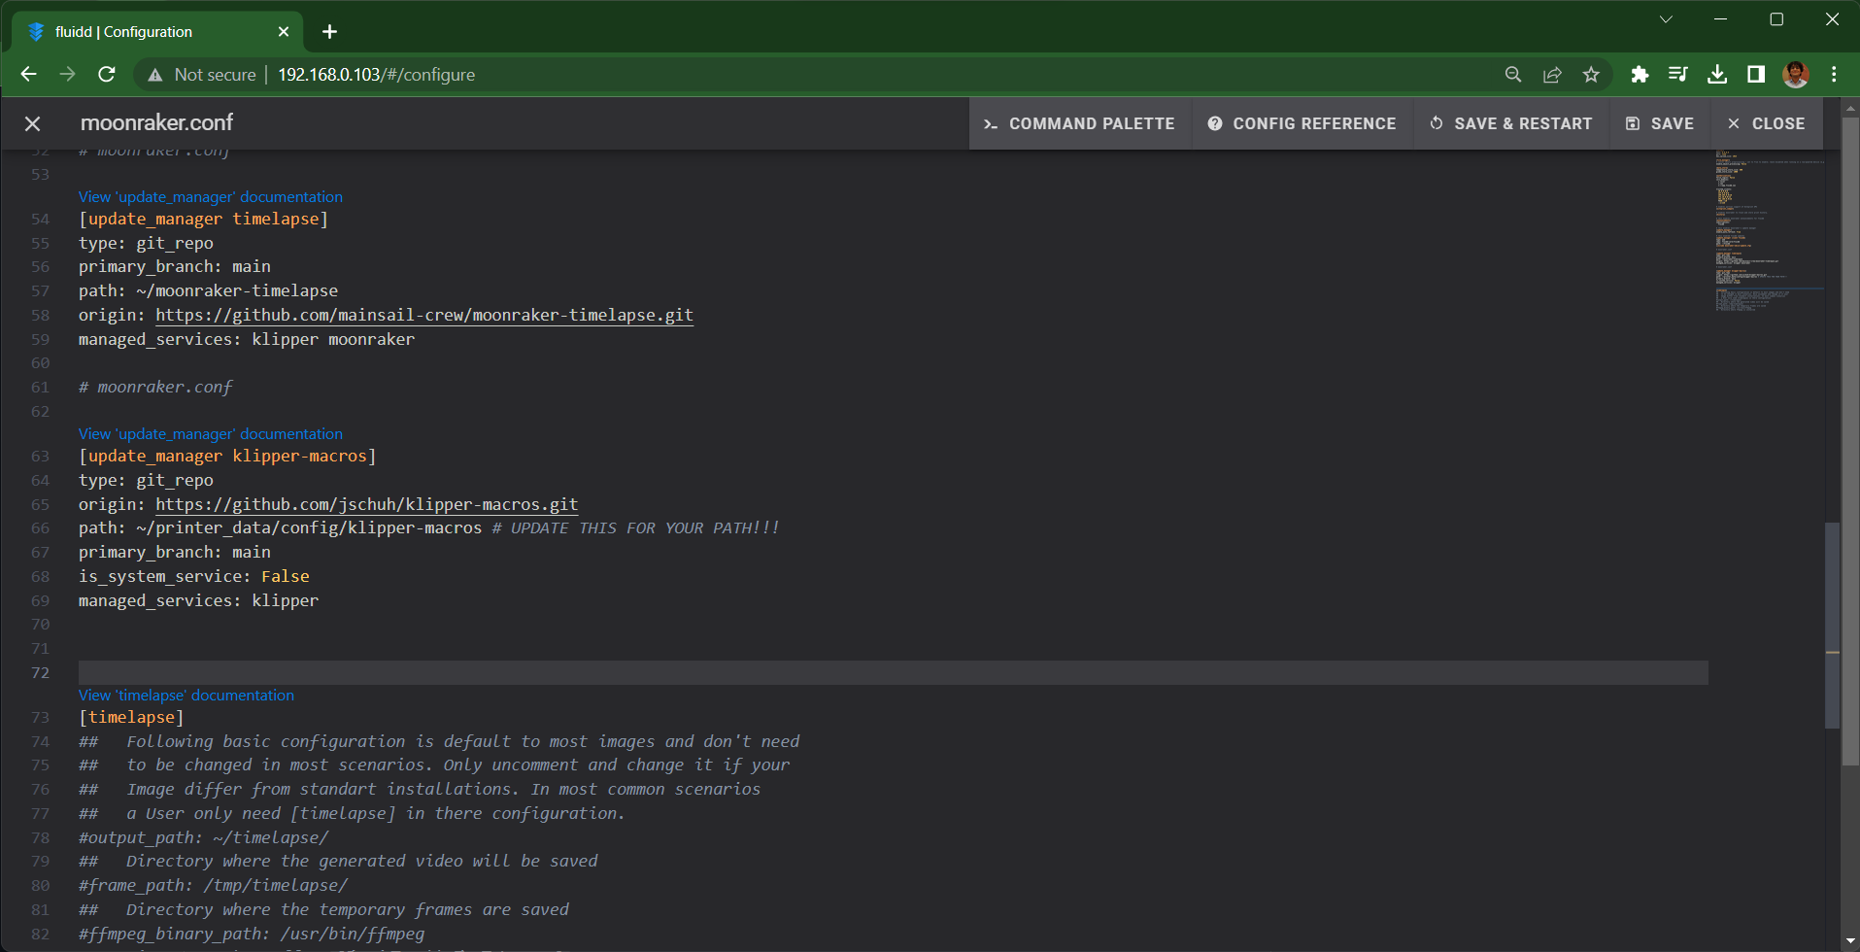Bookmark this page with star icon

point(1591,75)
